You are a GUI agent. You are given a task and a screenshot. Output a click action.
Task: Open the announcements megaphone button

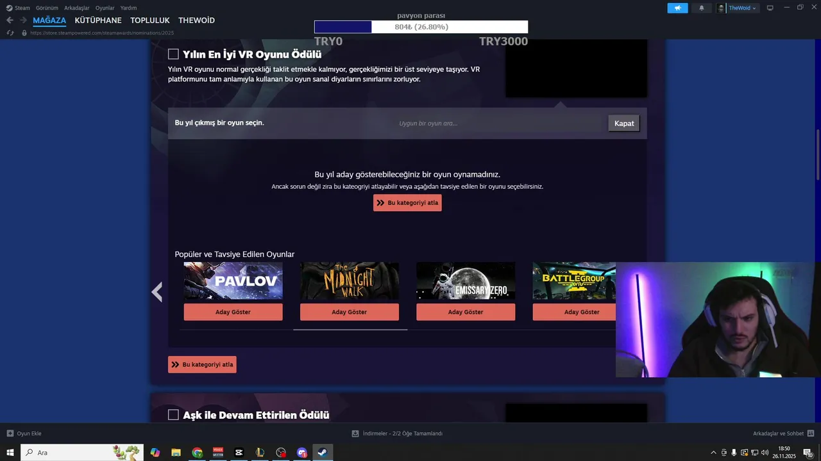click(x=677, y=8)
